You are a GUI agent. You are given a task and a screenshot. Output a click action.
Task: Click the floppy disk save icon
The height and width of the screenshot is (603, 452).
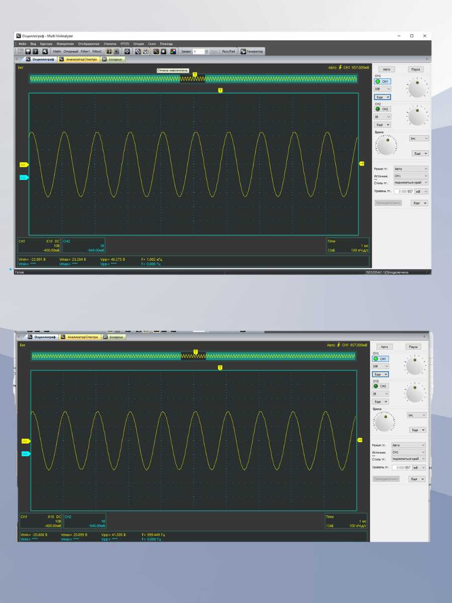(28, 51)
